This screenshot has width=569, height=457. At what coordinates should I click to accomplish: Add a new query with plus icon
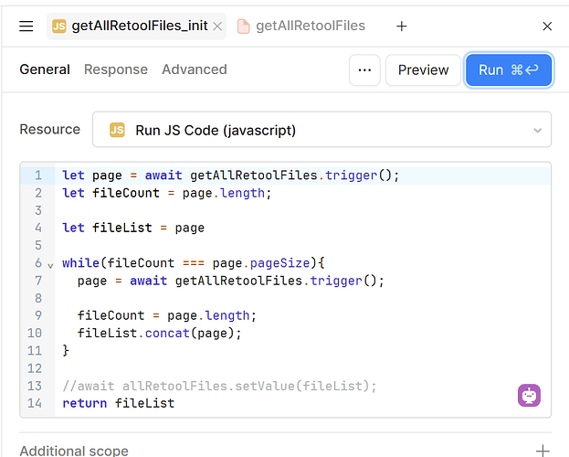pyautogui.click(x=401, y=27)
